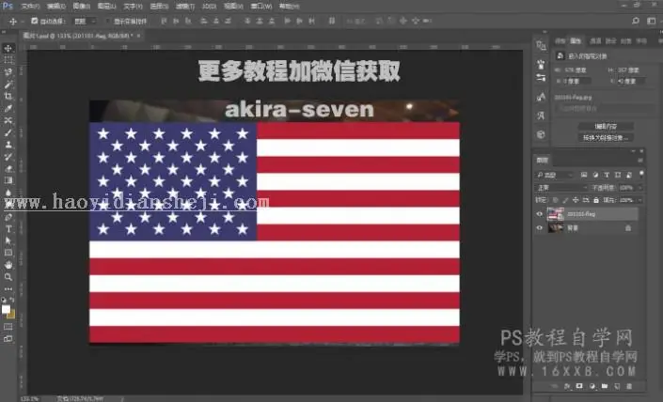Open the Fill value dropdown arrow

click(639, 200)
